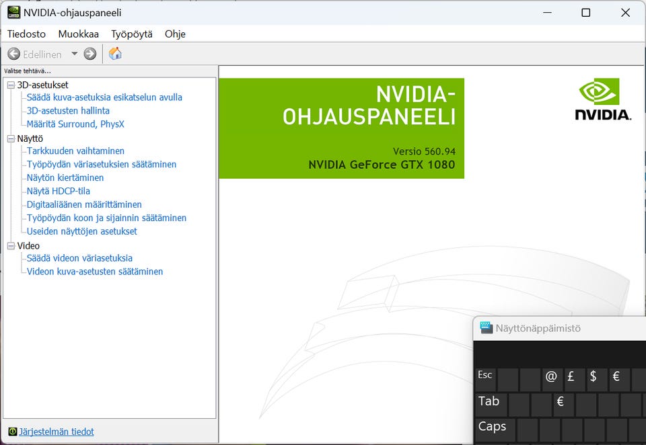The height and width of the screenshot is (445, 646).
Task: Collapse the Näyttö tree node
Action: coord(11,139)
